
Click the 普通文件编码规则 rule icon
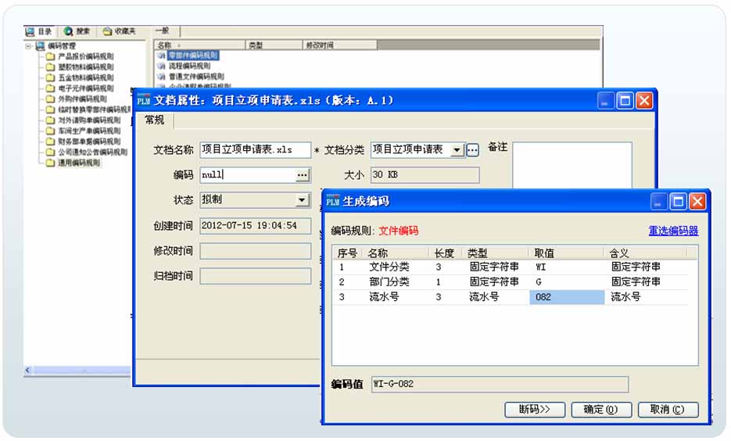point(162,77)
